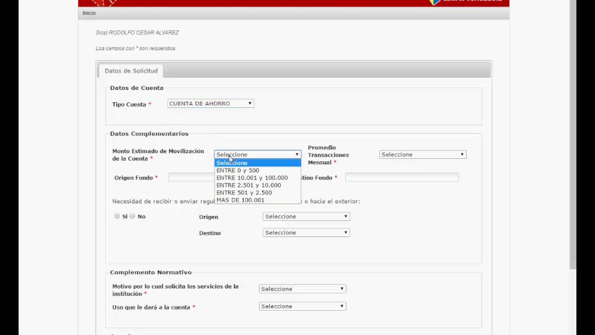Select the No radio button

[132, 216]
